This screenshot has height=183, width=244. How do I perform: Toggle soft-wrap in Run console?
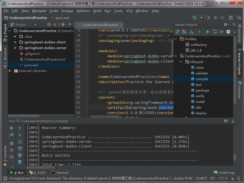(20, 142)
